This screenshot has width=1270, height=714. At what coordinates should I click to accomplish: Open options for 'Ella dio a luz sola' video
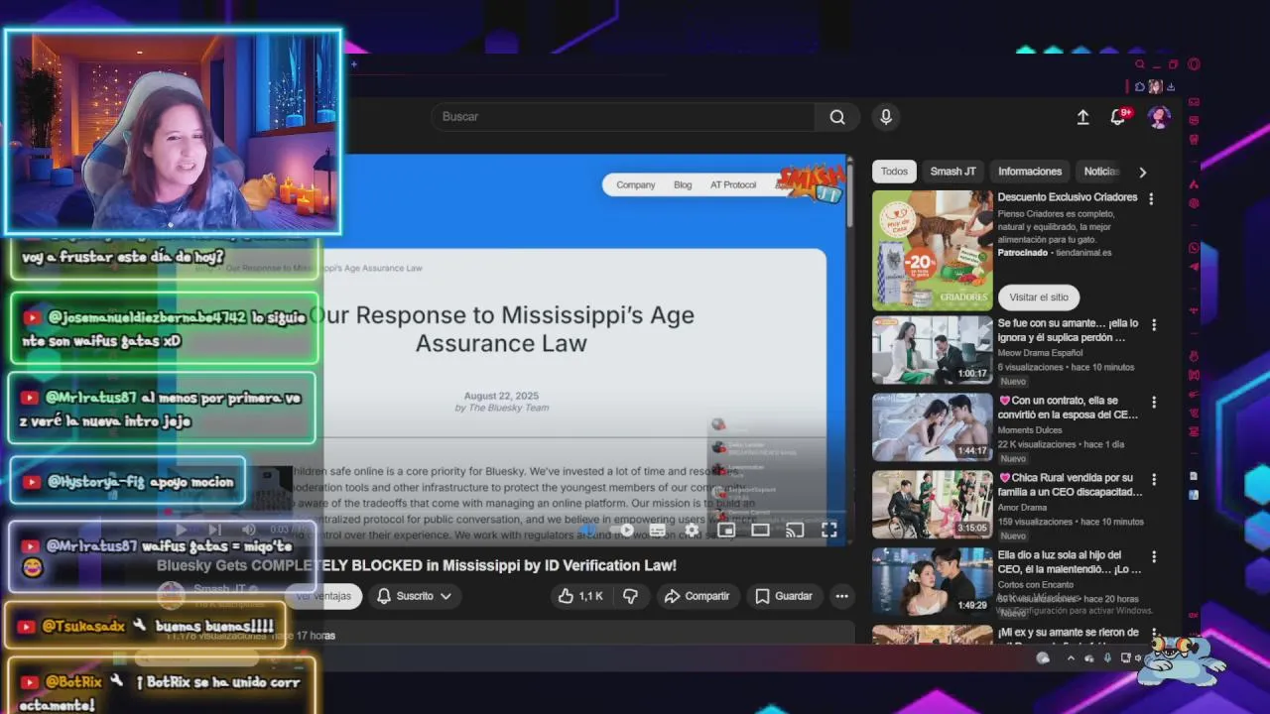(x=1153, y=557)
